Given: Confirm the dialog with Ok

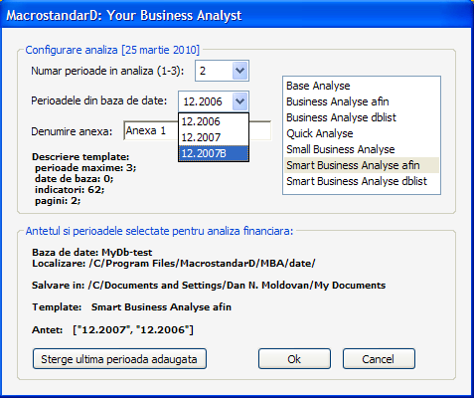Looking at the screenshot, I should coord(294,359).
